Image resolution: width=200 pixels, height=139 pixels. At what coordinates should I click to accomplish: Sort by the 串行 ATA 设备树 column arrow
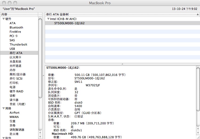(x=198, y=14)
